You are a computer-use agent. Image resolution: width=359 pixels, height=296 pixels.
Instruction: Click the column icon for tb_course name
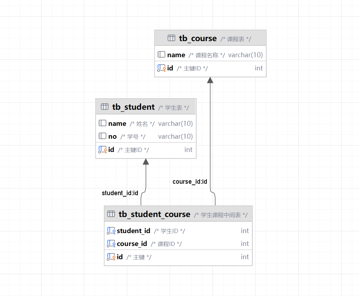coord(161,55)
